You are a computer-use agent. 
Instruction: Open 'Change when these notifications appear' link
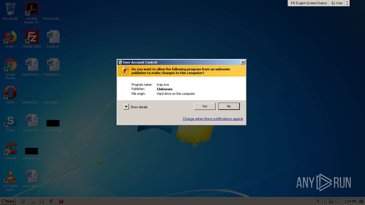(213, 119)
